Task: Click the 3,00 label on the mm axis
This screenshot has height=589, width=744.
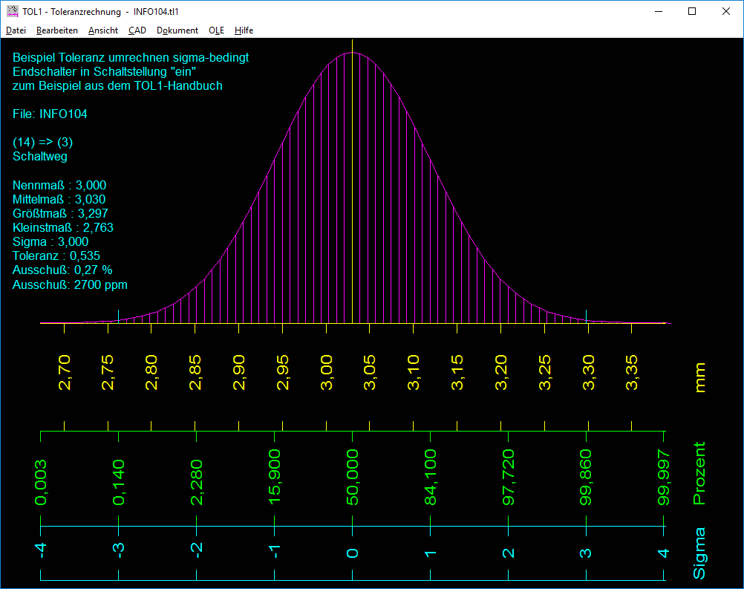Action: 327,373
